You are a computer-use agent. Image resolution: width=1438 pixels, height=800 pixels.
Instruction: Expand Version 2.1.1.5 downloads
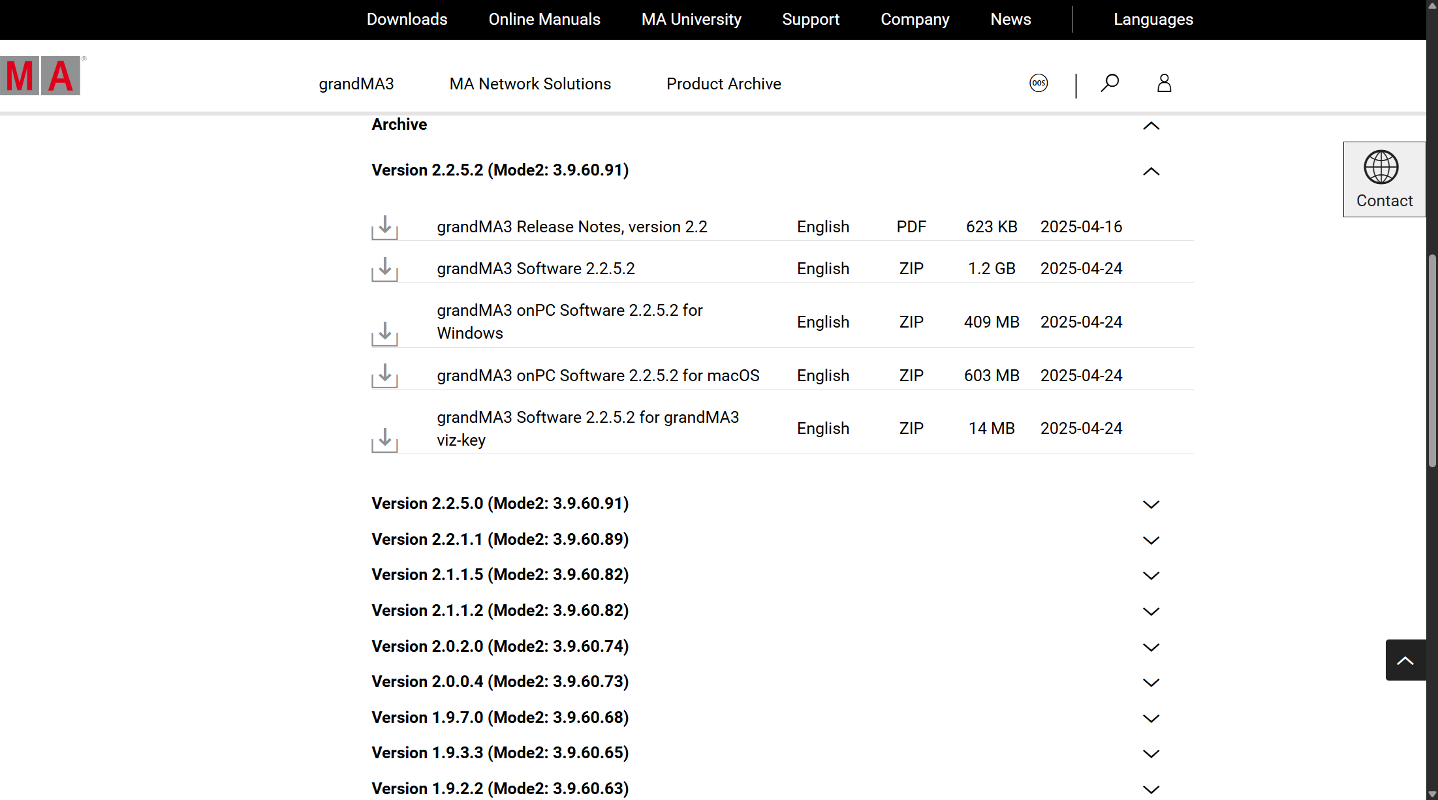point(1151,576)
